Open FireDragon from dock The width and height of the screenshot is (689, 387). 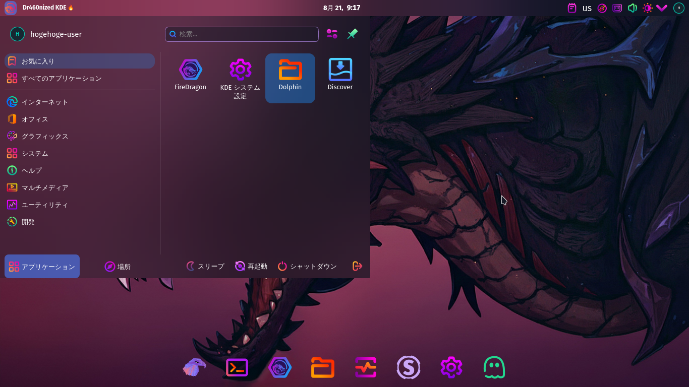(280, 367)
